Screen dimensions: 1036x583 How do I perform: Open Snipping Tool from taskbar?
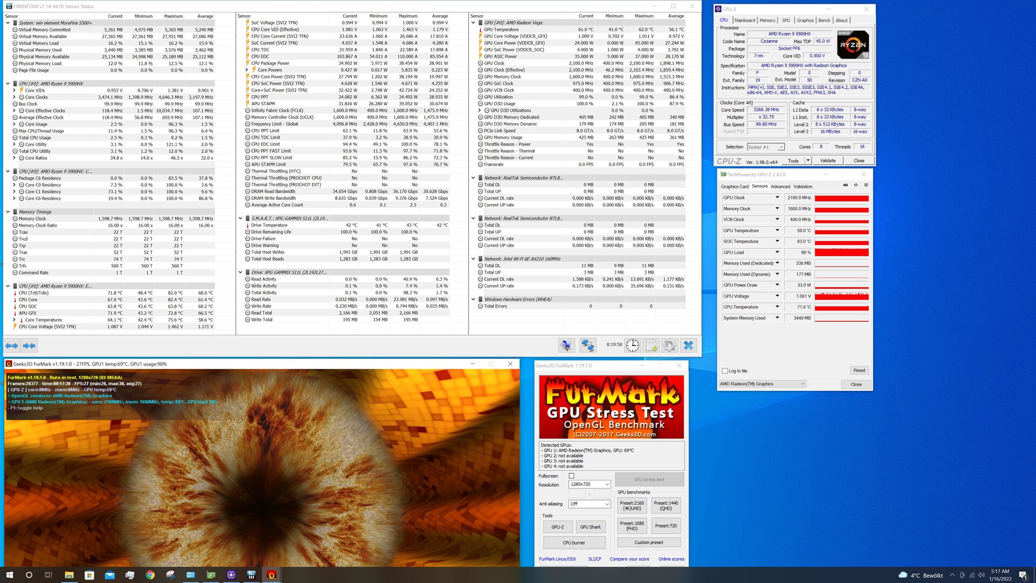click(171, 575)
